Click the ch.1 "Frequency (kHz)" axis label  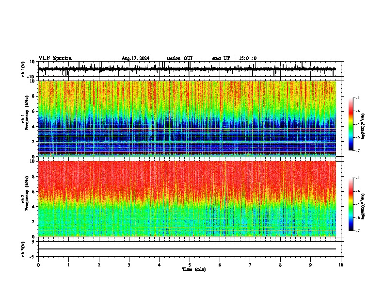point(27,113)
